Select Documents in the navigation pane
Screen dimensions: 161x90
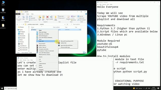click(22, 36)
